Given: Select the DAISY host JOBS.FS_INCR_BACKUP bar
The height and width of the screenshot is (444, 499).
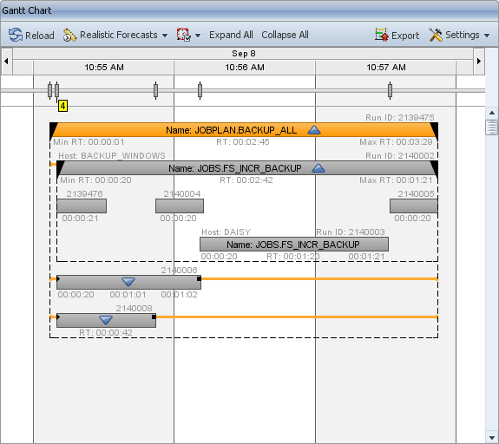Looking at the screenshot, I should pyautogui.click(x=294, y=245).
